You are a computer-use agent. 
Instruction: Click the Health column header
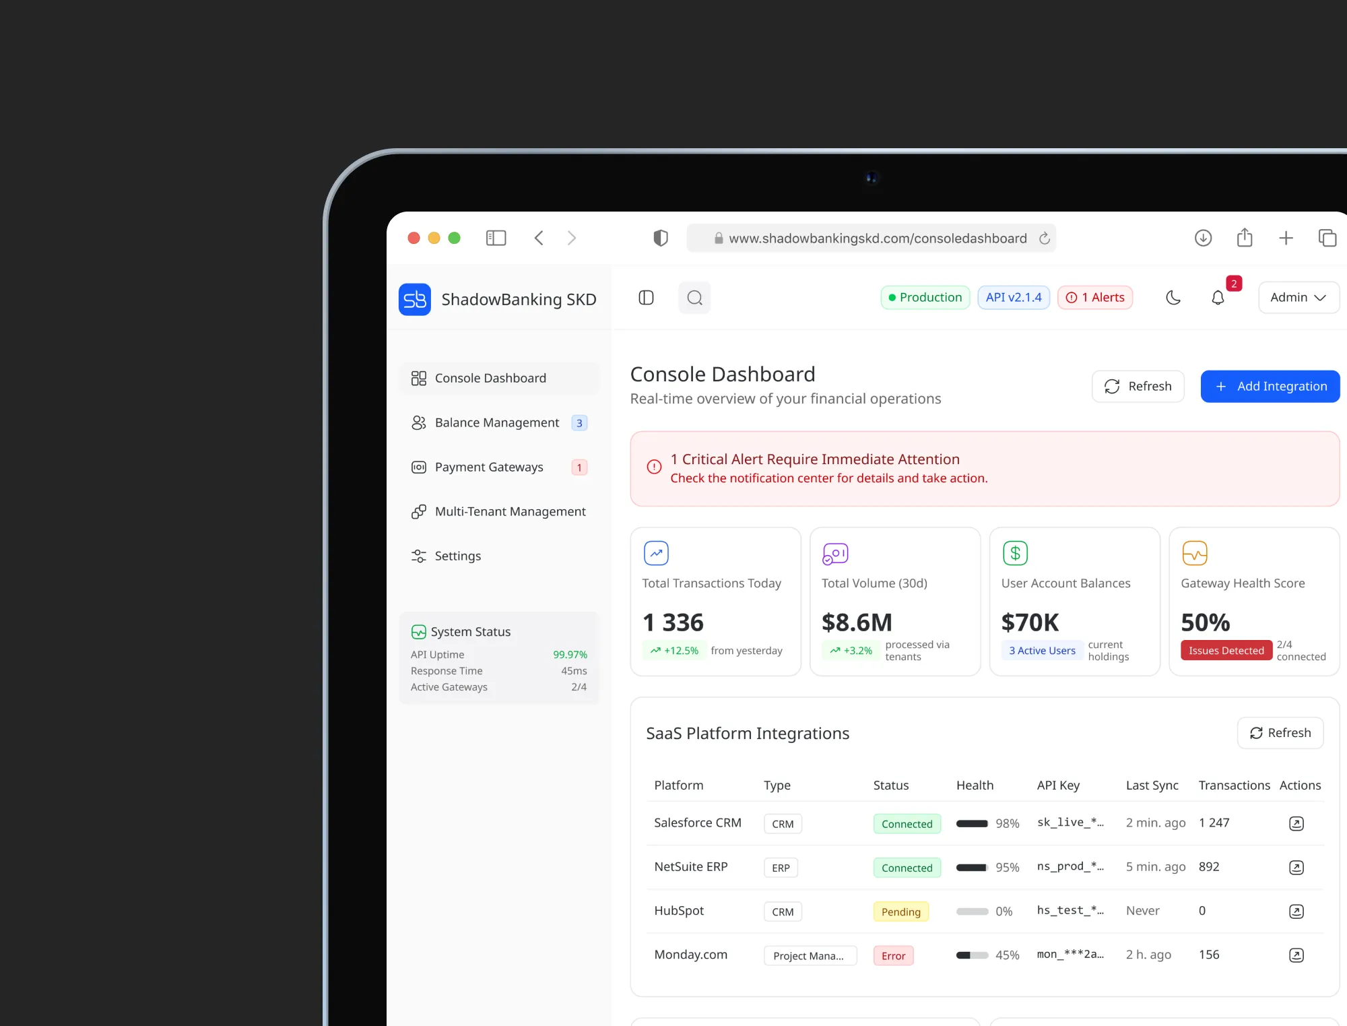pos(975,785)
